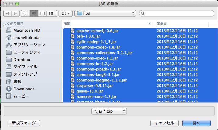Click the jar icon of guava-15.0.jar

[x=72, y=91]
